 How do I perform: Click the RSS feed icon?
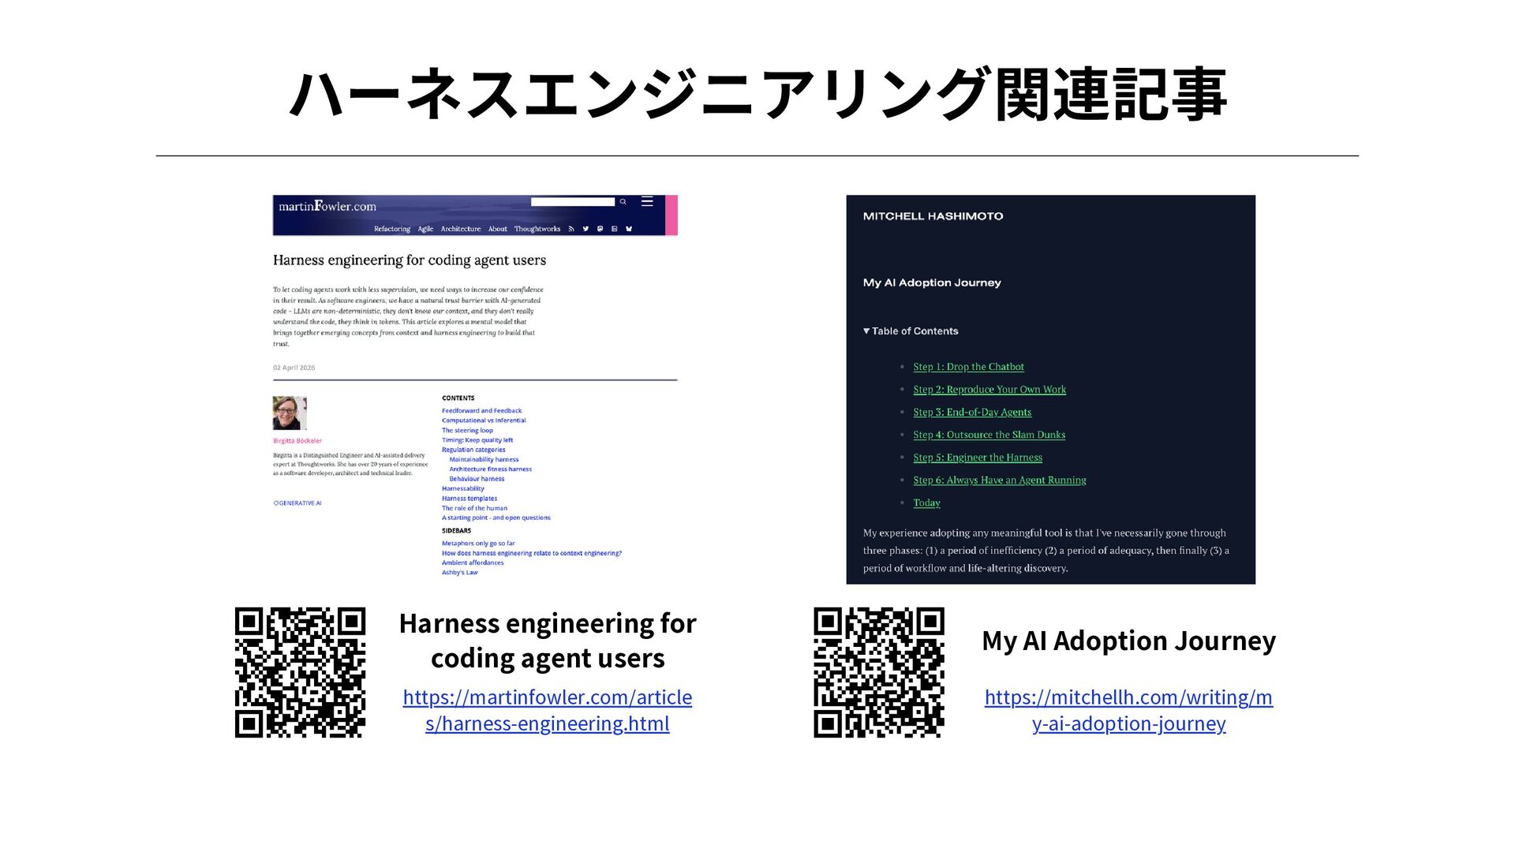(571, 229)
